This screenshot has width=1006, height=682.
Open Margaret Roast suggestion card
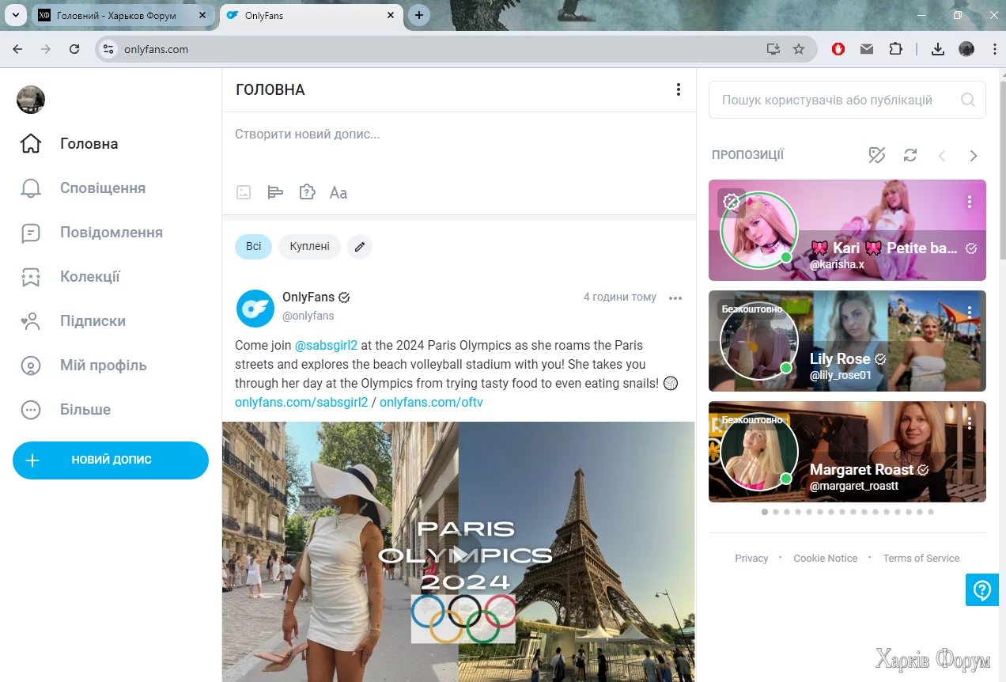coord(847,452)
